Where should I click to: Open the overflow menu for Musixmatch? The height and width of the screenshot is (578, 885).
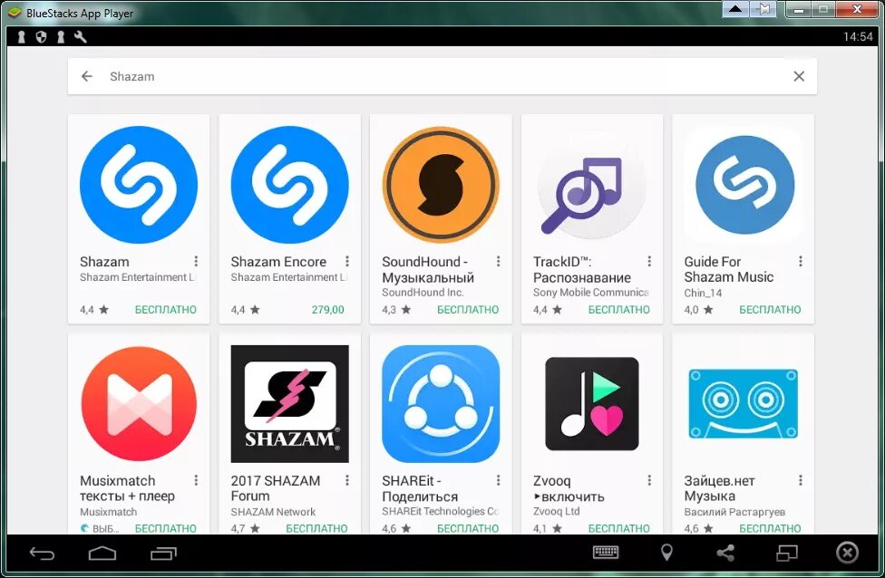[x=196, y=480]
